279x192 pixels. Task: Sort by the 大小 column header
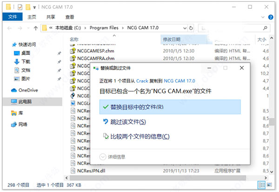point(262,39)
